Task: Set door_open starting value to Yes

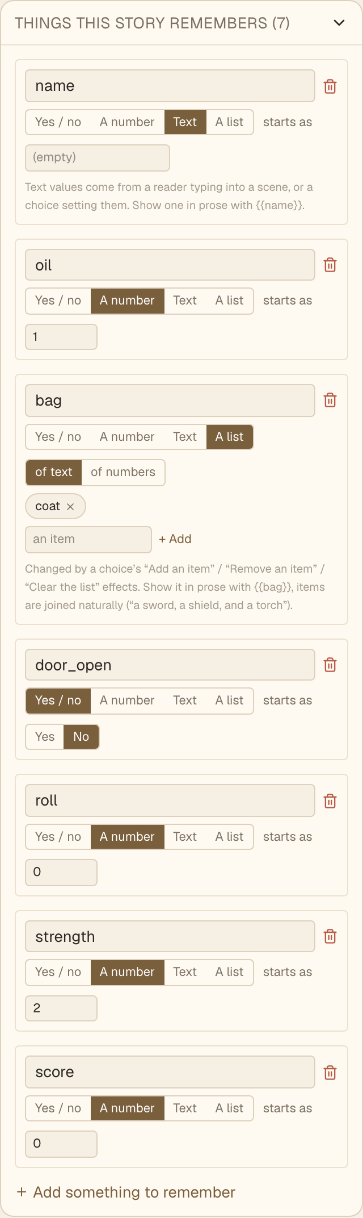Action: click(45, 737)
